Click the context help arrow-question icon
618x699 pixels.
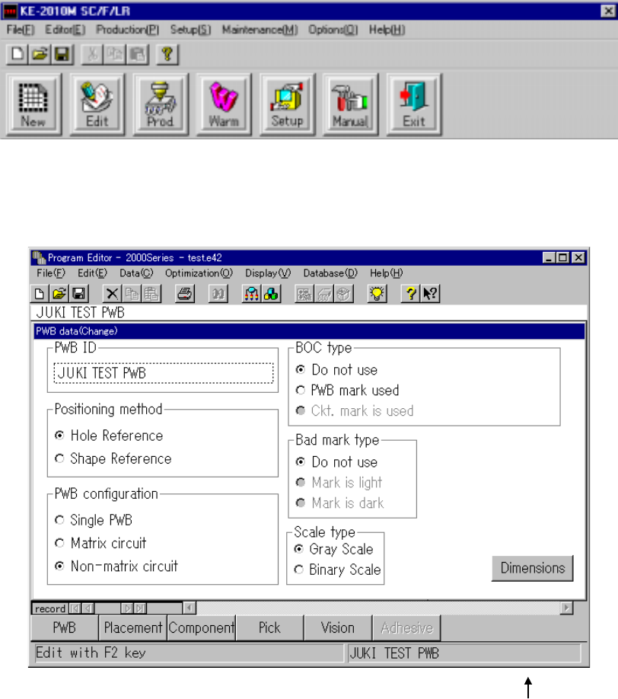click(430, 294)
